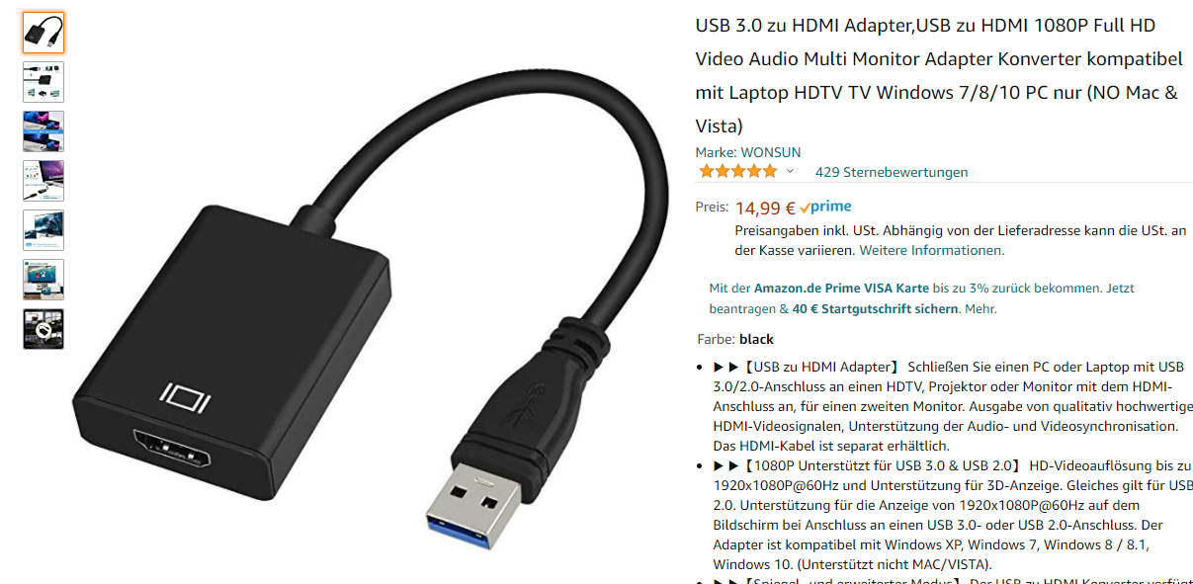
Task: Show the fourth thumbnail with laptop
Action: 43,181
